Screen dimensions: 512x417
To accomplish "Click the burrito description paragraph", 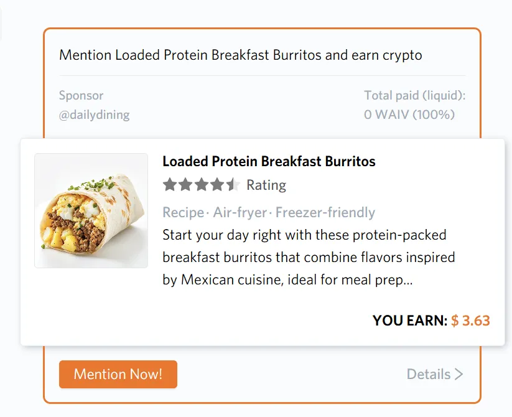I will [309, 258].
